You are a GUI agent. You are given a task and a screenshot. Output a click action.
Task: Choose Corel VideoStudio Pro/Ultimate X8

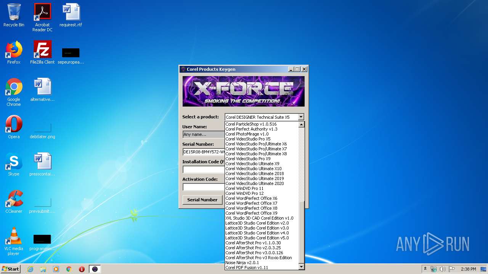(262, 154)
